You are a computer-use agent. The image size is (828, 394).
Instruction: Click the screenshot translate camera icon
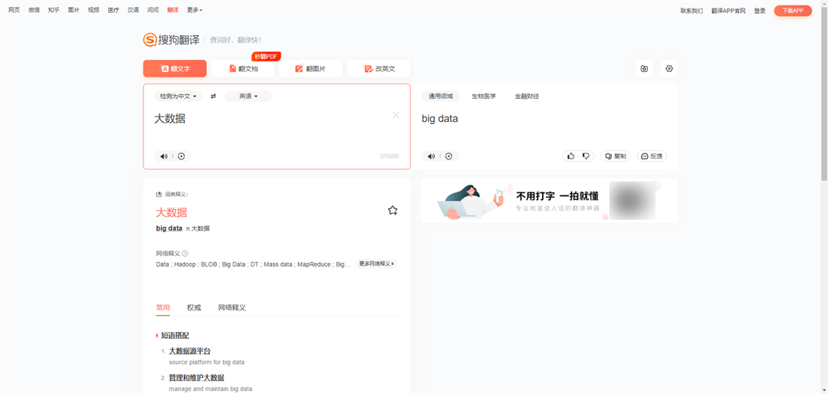pos(644,69)
